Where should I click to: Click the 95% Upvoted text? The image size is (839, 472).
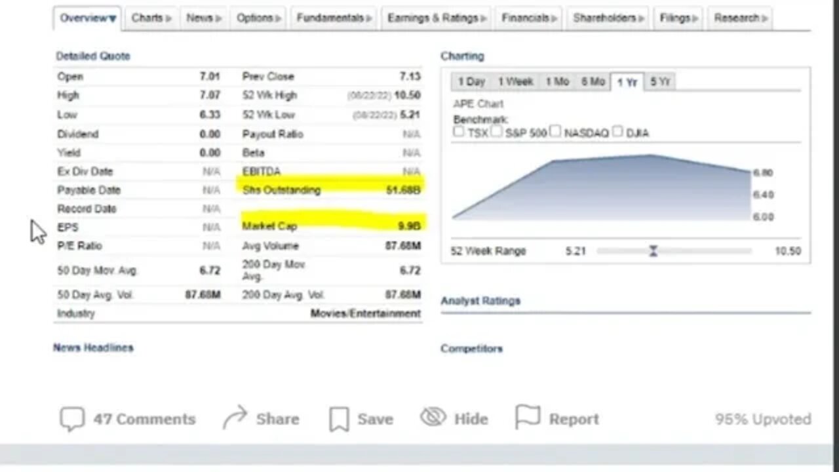pos(763,419)
